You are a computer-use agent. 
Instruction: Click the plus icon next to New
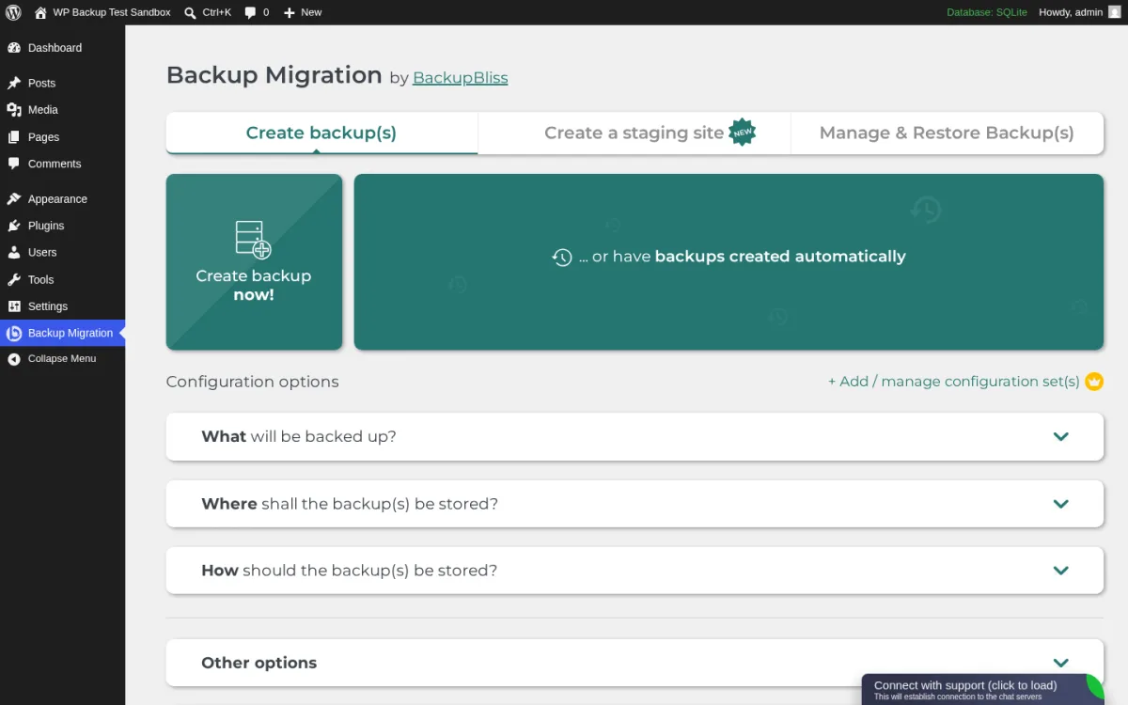[x=290, y=12]
